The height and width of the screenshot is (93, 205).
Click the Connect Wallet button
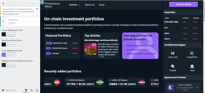(x=183, y=4)
